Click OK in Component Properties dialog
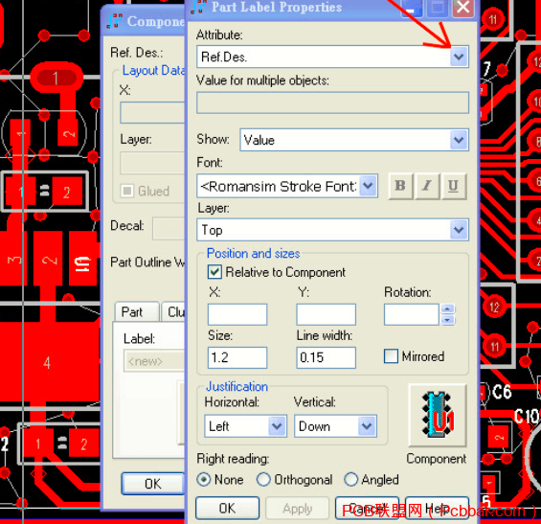541x524 pixels. click(153, 484)
